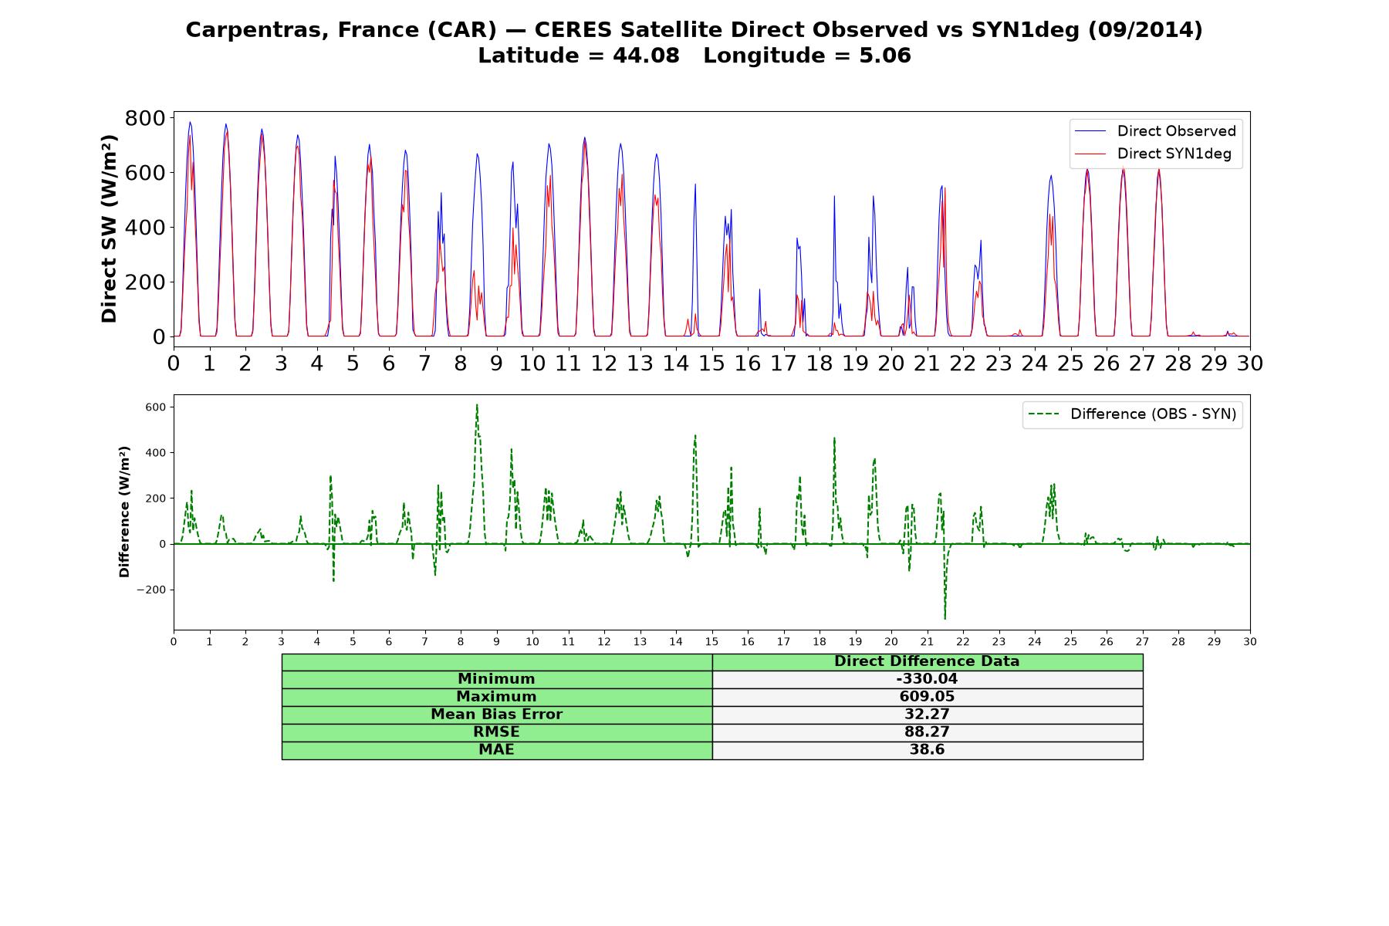Select the Maximum value 609.05 cell
The width and height of the screenshot is (1389, 926).
(928, 697)
